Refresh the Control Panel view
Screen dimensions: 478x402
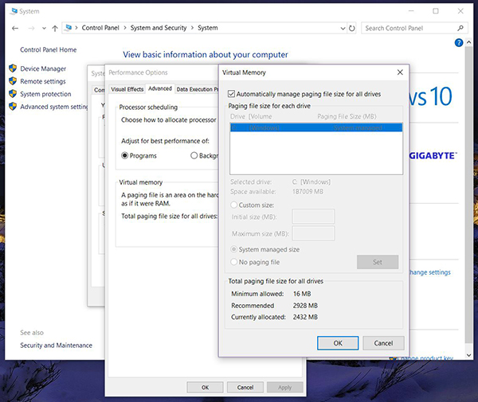pyautogui.click(x=352, y=29)
